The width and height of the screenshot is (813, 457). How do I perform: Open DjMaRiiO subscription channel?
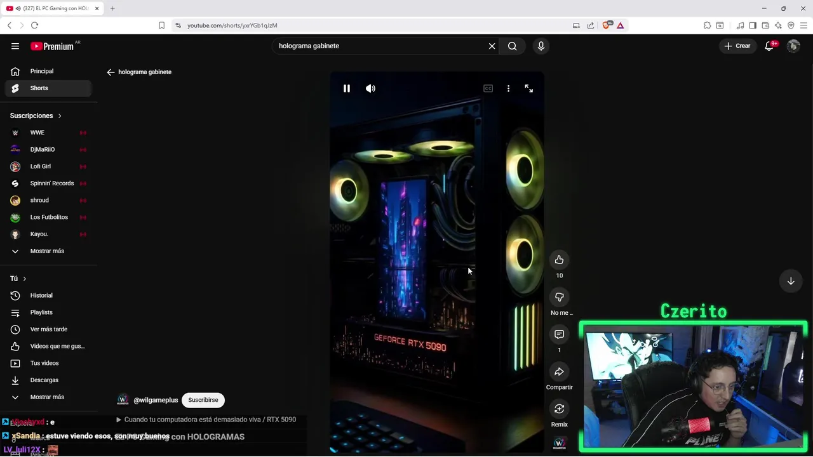(x=48, y=150)
